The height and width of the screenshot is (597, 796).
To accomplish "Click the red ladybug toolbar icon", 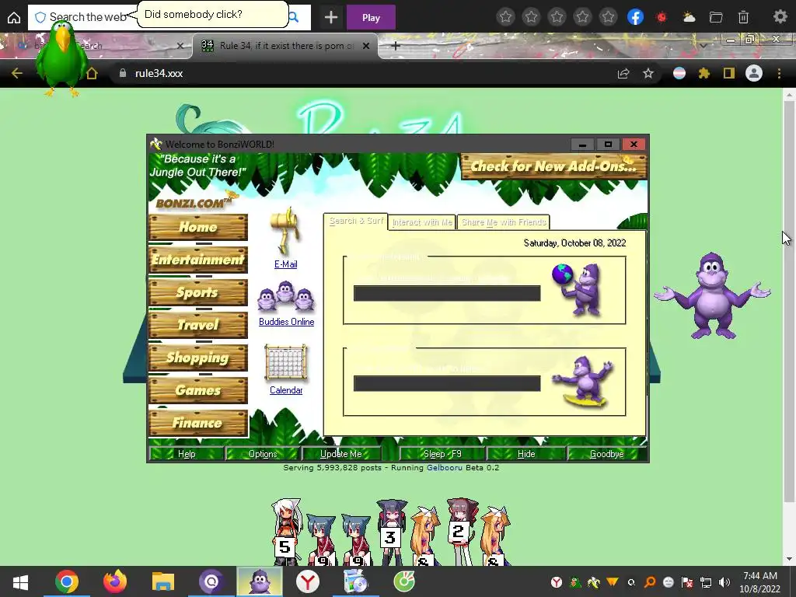I will coord(662,17).
